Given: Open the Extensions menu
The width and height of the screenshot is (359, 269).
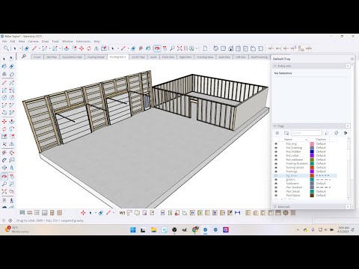Looking at the screenshot, I should 83,41.
